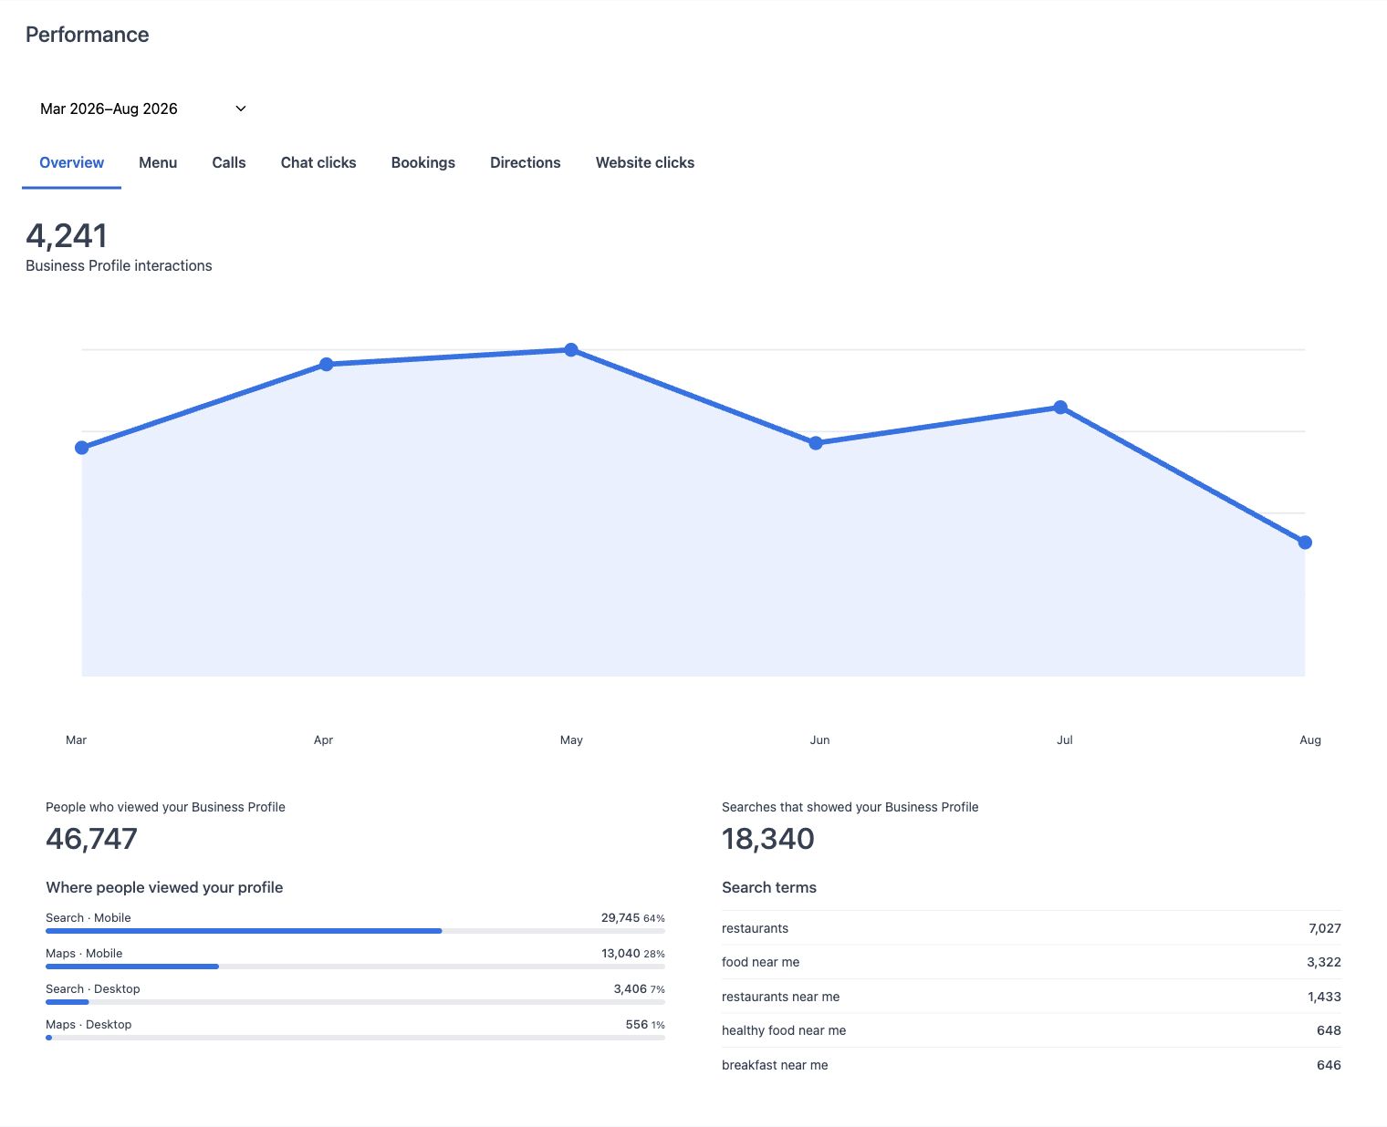Open the Bookings tab
Screen dimensions: 1387x1127
423,162
